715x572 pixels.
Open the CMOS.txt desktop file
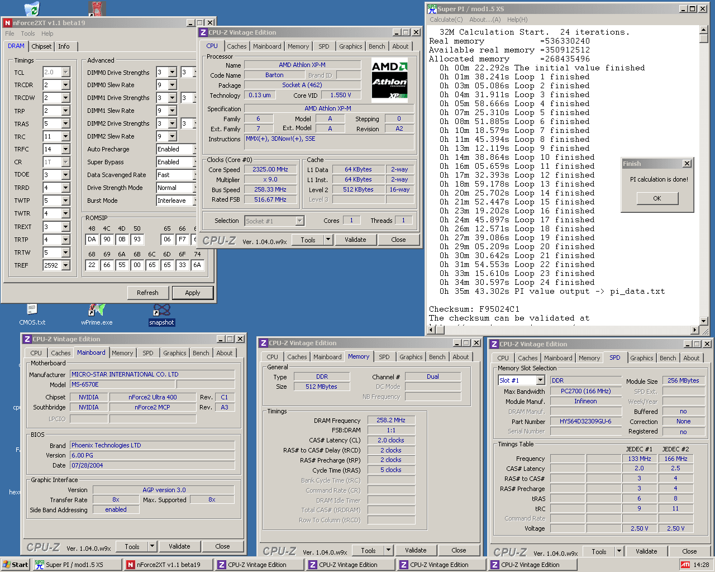(x=32, y=314)
